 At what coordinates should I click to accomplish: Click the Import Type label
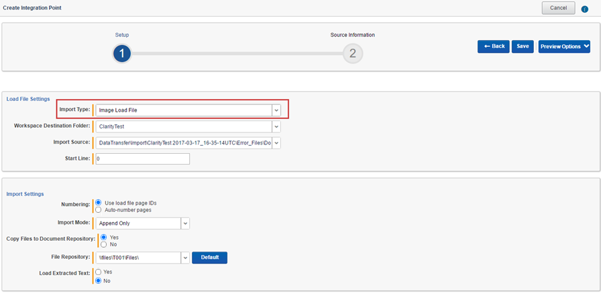(74, 110)
